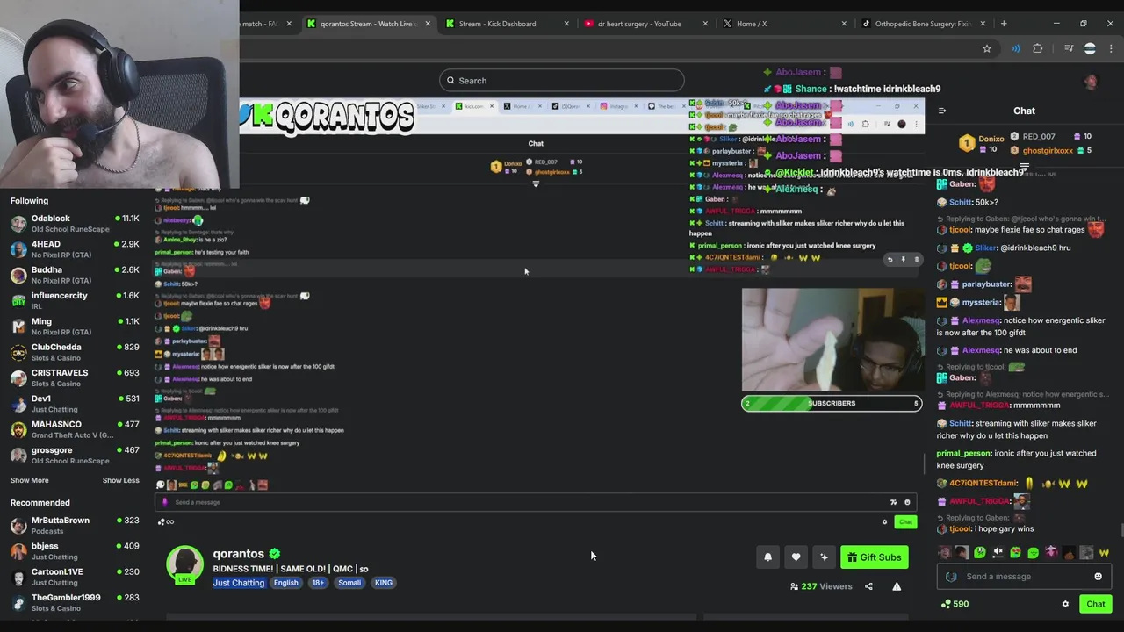
Task: Select the qorantos Stream browser tab
Action: (x=367, y=24)
